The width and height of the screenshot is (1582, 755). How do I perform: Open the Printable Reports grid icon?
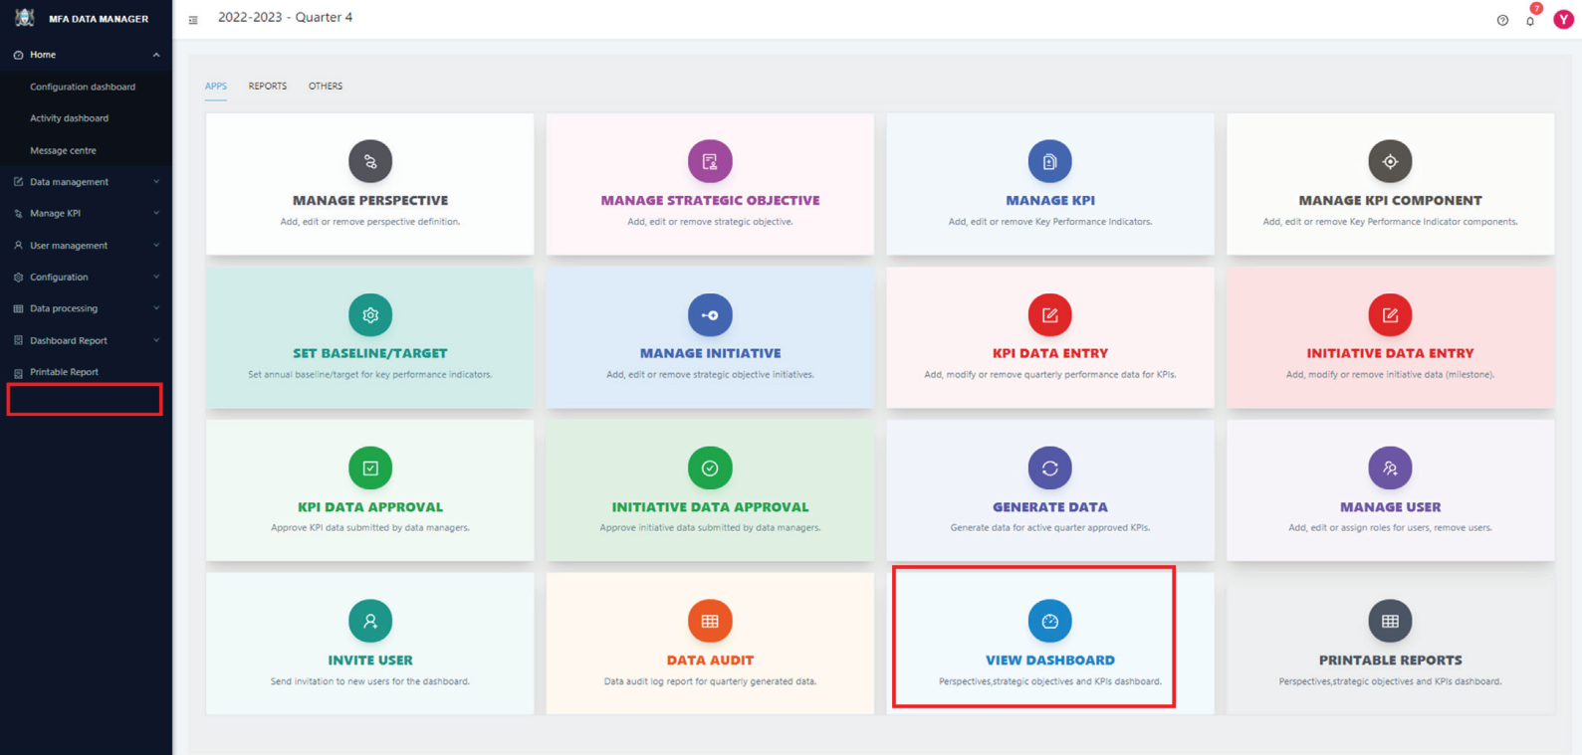(1390, 622)
